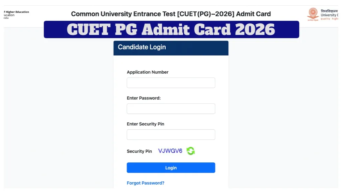Click the Security Pin label
This screenshot has height=192, width=342.
click(x=139, y=151)
